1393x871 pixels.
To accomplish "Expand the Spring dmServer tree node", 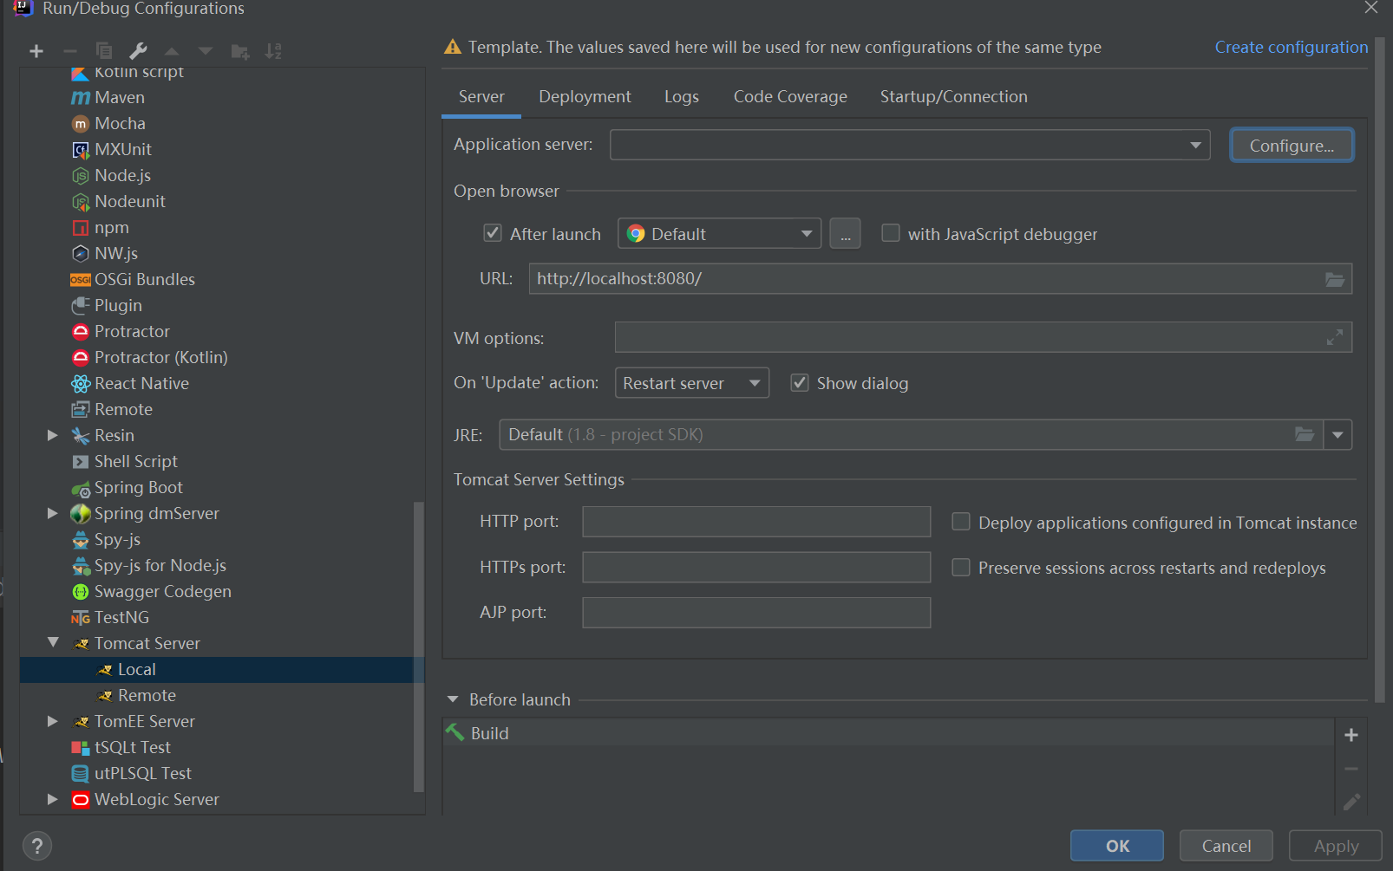I will [x=52, y=513].
